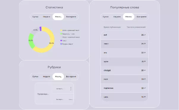The width and height of the screenshot is (179, 110).
Task: Click the small purple donut segment
Action: coord(40,29)
